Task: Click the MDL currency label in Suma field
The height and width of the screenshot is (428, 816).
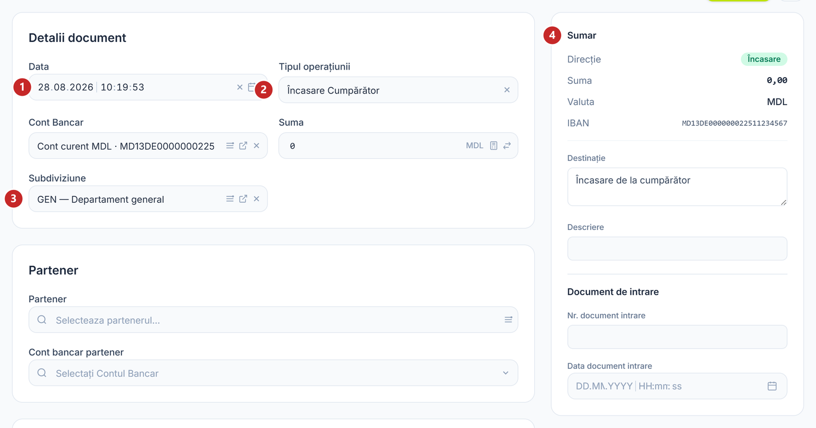Action: click(x=474, y=146)
